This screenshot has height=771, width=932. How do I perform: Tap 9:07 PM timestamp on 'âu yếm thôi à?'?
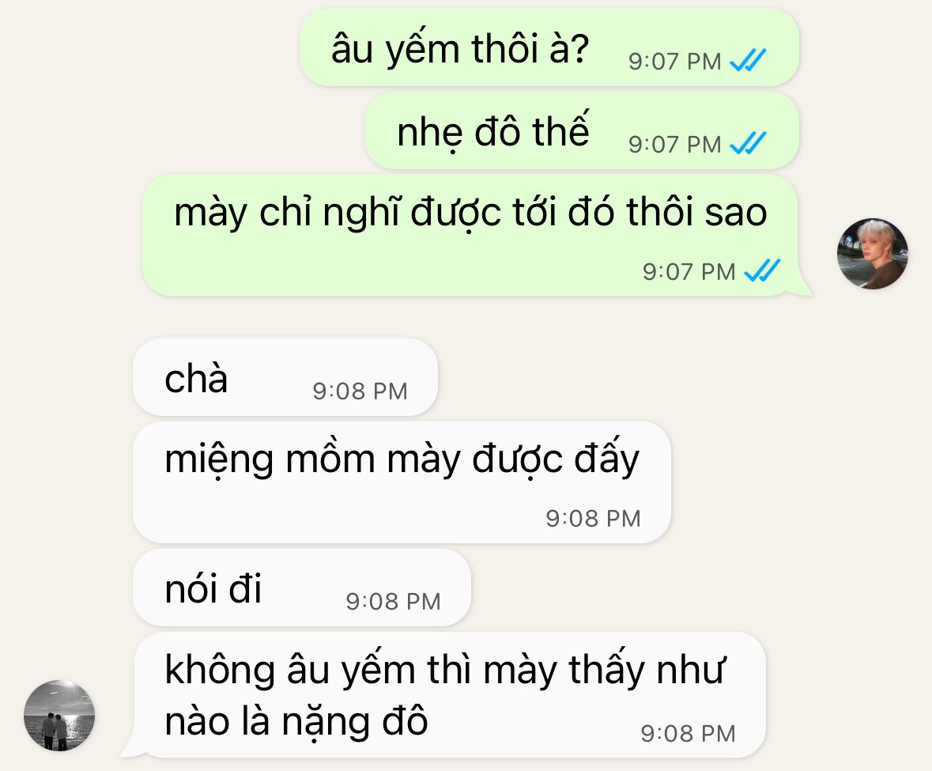coord(675,62)
